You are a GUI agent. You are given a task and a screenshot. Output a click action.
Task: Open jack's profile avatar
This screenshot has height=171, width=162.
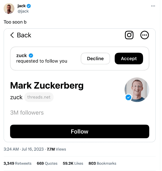pos(9,9)
